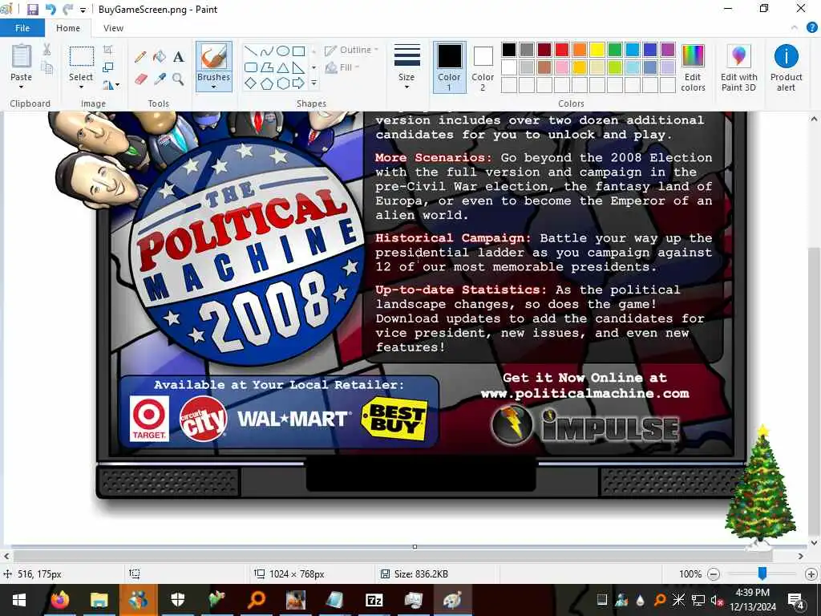Click the zoom in plus button
This screenshot has height=616, width=821.
pyautogui.click(x=811, y=574)
